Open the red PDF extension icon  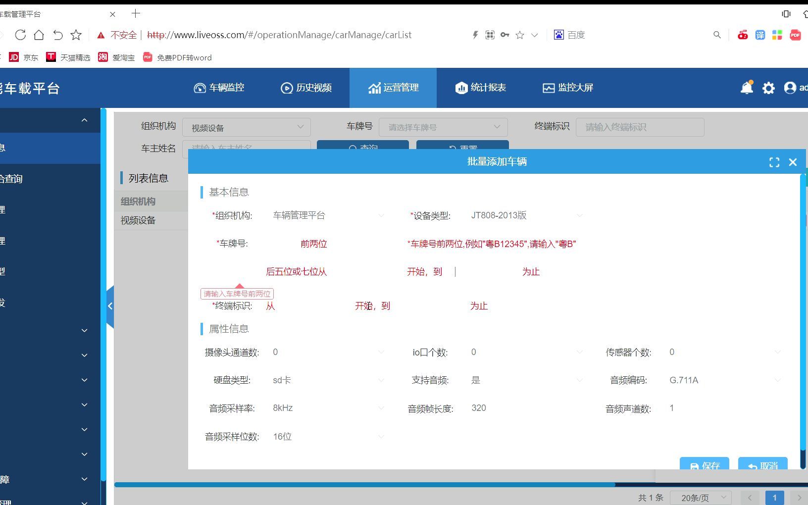(795, 35)
